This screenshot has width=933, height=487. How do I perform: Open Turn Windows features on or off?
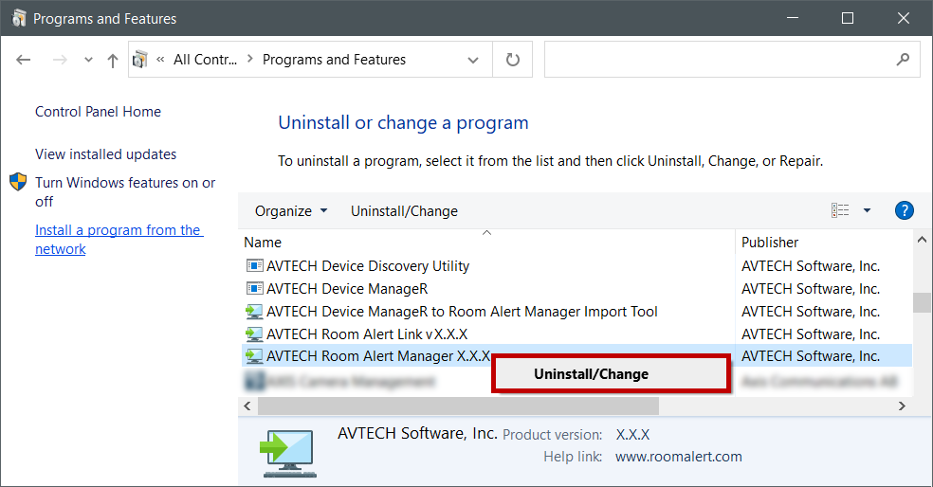click(x=125, y=191)
